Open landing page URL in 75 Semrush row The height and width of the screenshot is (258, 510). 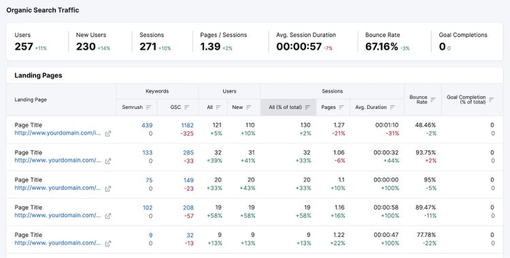coord(58,188)
